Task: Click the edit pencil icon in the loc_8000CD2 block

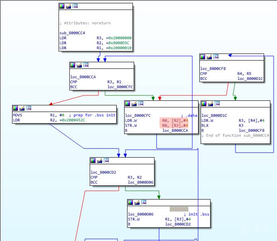Action: (100, 161)
